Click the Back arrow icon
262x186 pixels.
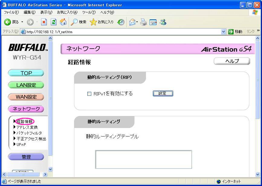pyautogui.click(x=8, y=22)
